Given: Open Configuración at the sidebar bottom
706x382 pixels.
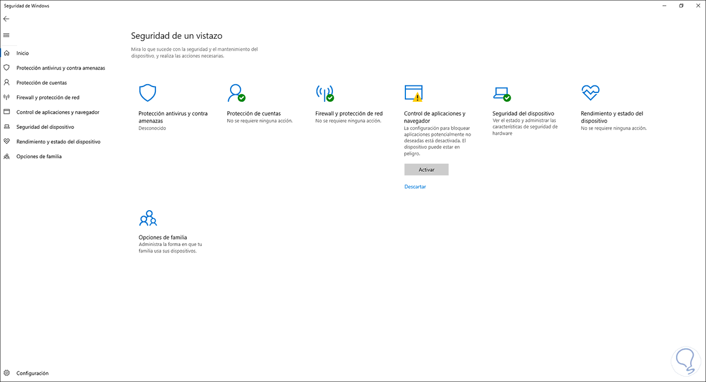Looking at the screenshot, I should click(x=32, y=373).
